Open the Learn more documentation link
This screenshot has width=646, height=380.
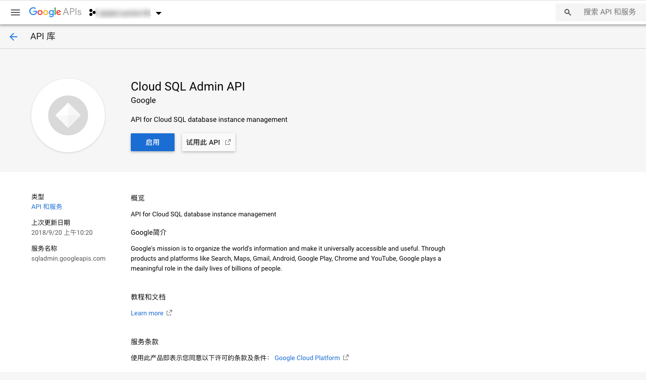click(x=147, y=313)
